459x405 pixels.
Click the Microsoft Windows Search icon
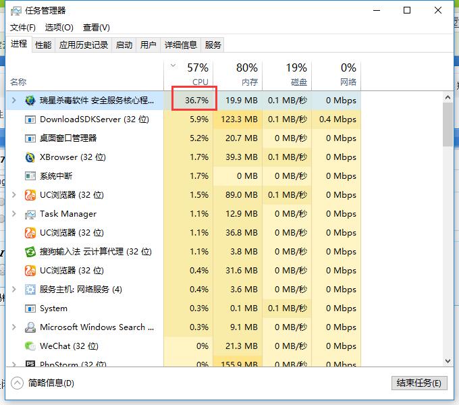[x=30, y=327]
